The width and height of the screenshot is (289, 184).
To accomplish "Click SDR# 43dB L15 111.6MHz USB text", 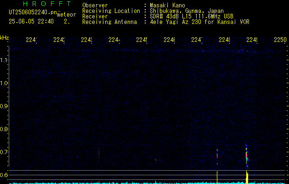I will (x=192, y=17).
